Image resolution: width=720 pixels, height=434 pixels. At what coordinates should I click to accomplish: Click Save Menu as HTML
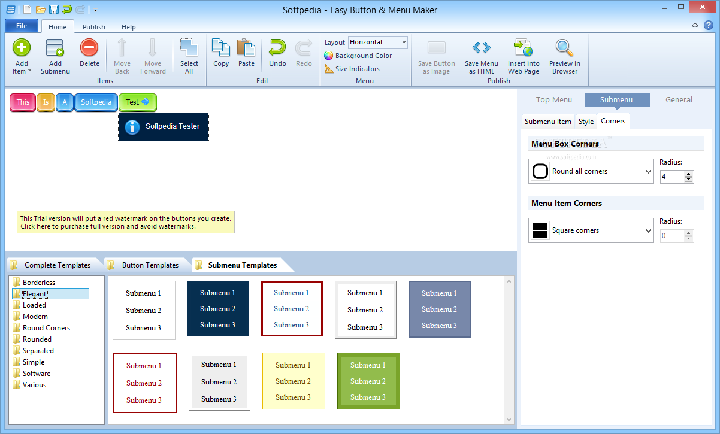pos(481,56)
